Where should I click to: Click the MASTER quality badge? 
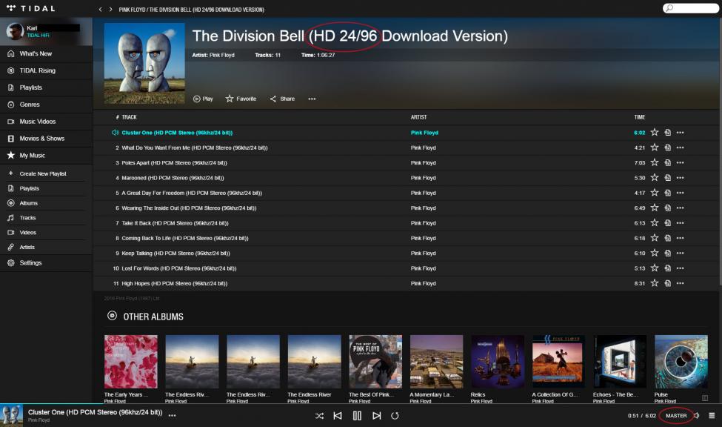[675, 416]
